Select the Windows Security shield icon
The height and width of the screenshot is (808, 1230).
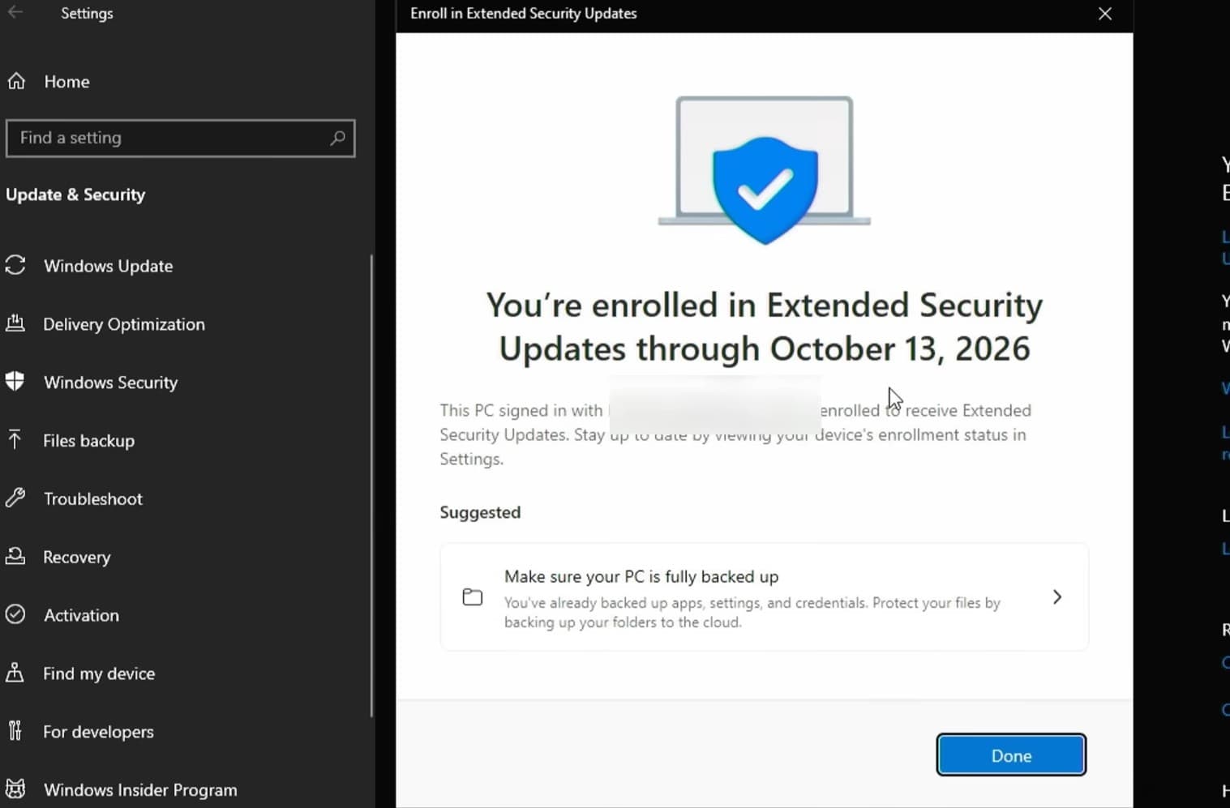(16, 382)
